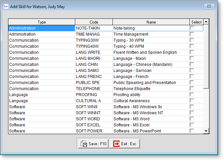Click the Code column header
Viewport: 223px width, 160px height.
(94, 22)
